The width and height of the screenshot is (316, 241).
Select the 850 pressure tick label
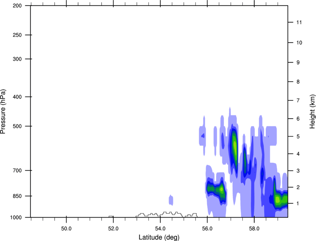[17, 196]
